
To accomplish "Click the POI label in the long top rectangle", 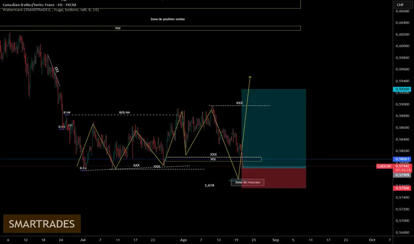I will pyautogui.click(x=118, y=28).
